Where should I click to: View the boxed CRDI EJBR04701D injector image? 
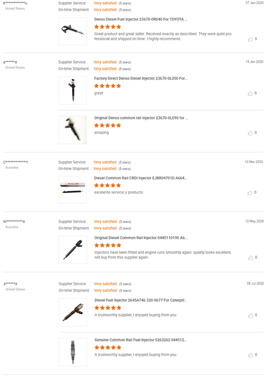click(73, 190)
